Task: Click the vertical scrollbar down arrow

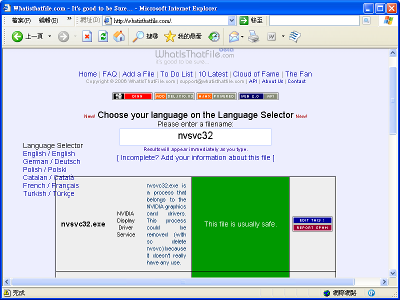Action: pos(392,273)
